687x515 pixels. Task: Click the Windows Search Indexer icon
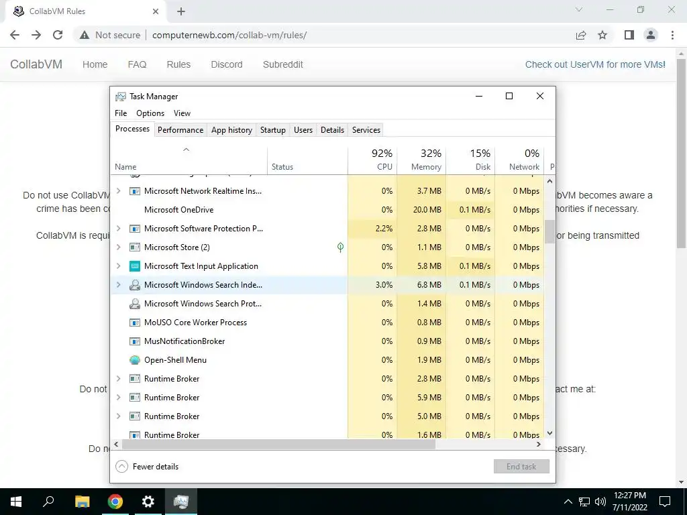tap(135, 285)
